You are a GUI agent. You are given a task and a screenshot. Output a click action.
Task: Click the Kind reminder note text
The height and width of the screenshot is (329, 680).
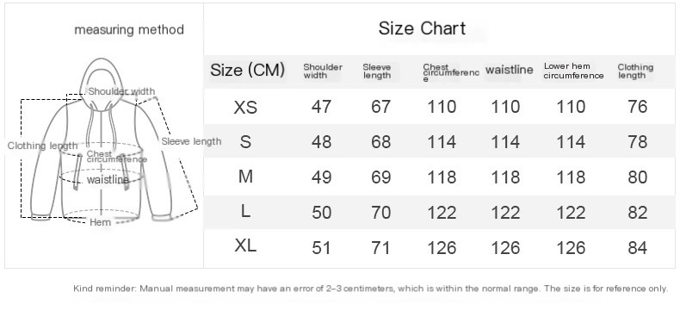coord(370,289)
